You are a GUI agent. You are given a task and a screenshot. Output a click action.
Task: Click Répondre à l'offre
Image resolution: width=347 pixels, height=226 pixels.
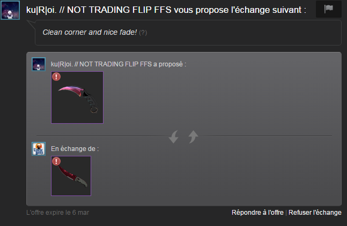click(x=257, y=212)
